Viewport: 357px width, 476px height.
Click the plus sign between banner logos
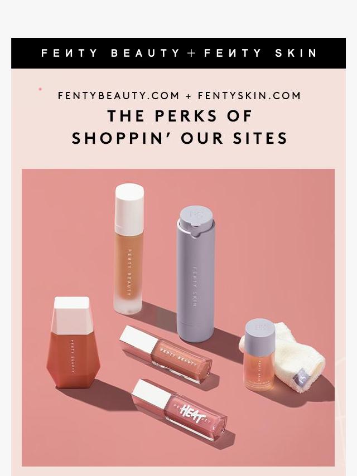tap(192, 53)
